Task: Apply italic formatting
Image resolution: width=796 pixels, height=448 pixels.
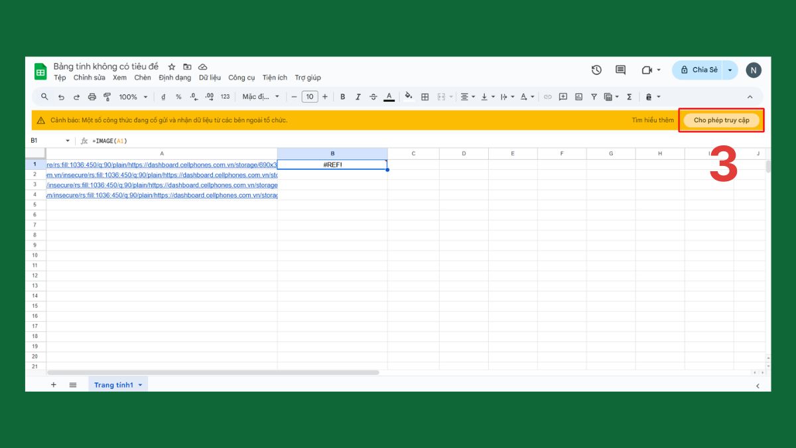Action: tap(358, 96)
